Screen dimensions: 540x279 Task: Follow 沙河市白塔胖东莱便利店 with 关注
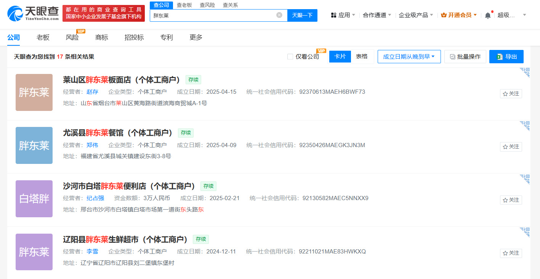[511, 200]
